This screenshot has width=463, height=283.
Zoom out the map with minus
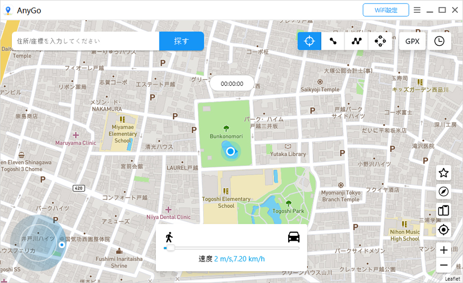tap(443, 265)
